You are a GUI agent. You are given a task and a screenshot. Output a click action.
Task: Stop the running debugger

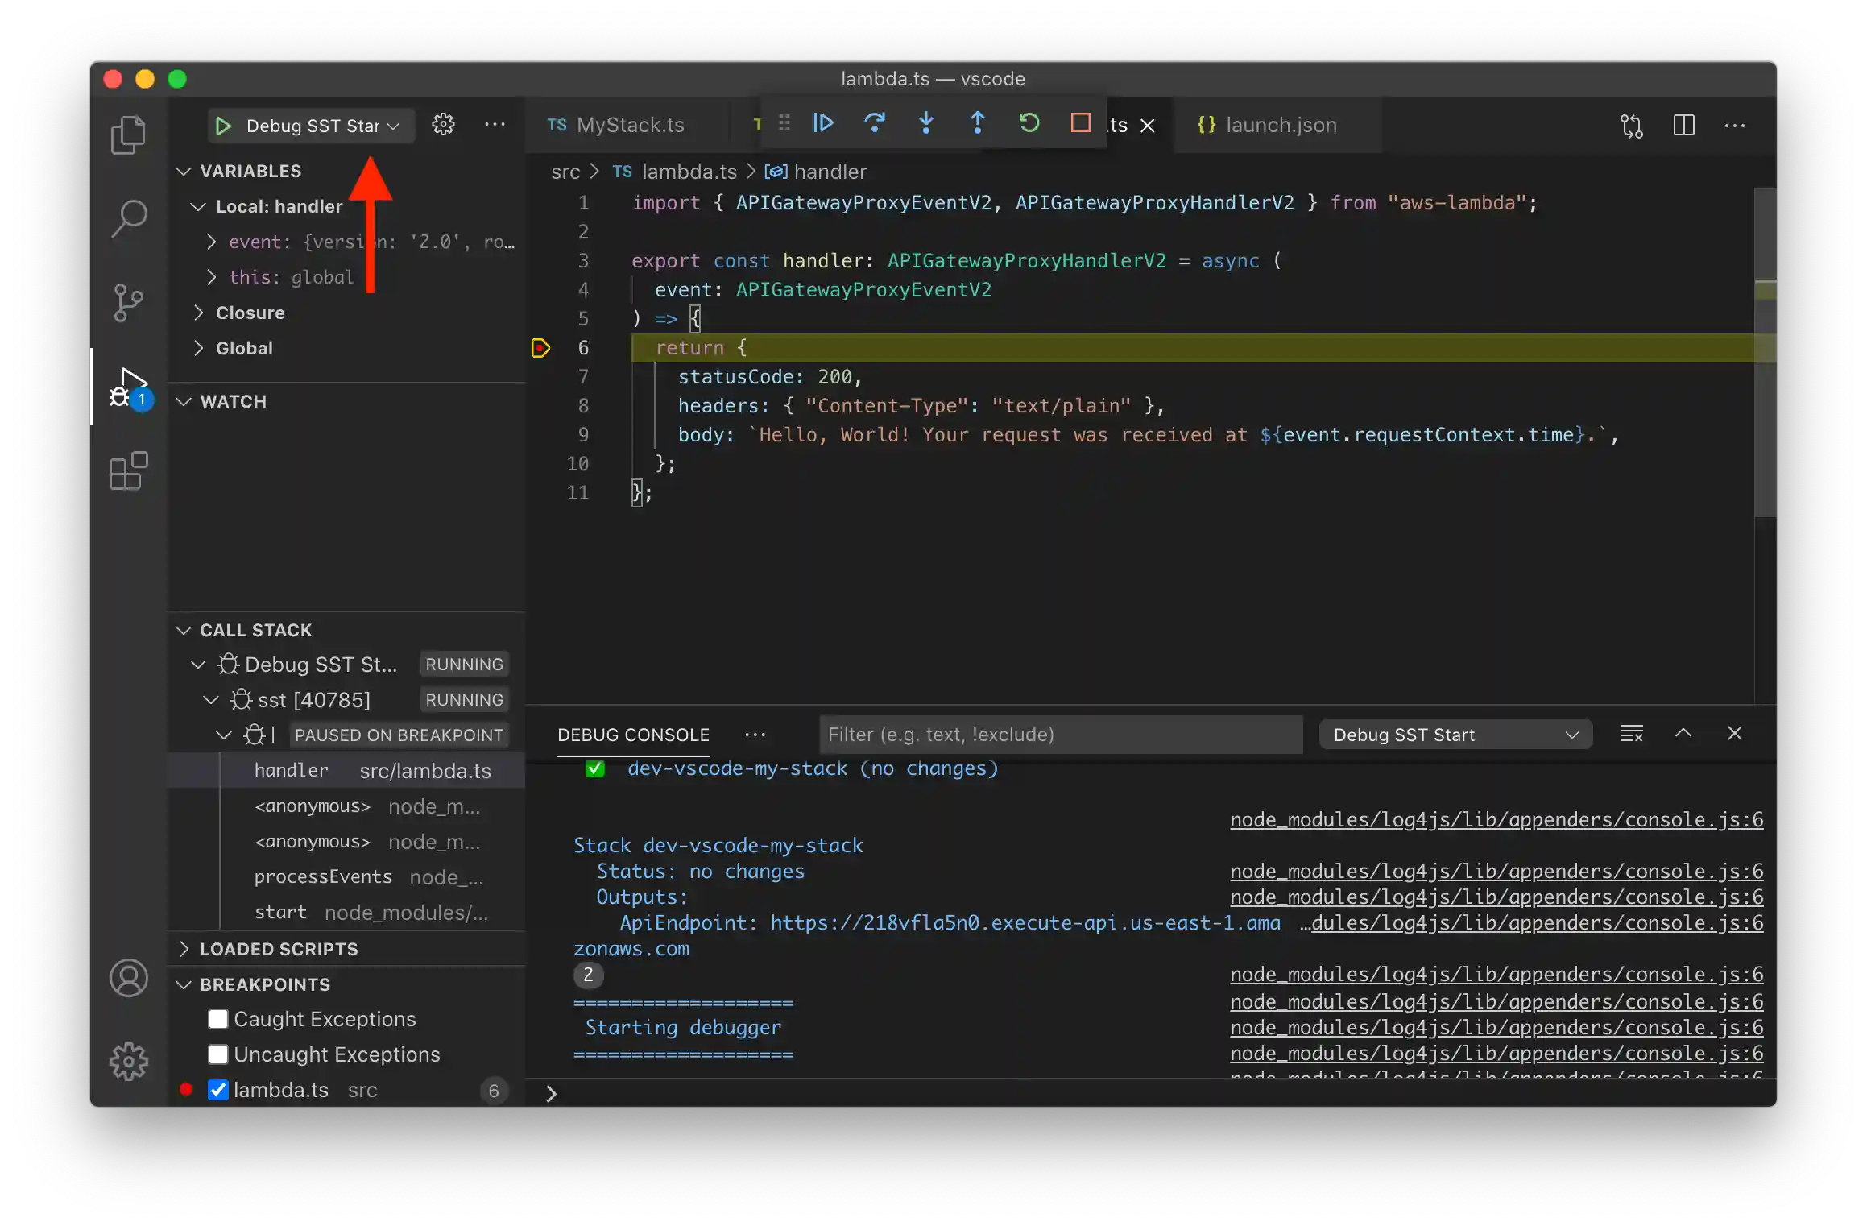point(1080,123)
